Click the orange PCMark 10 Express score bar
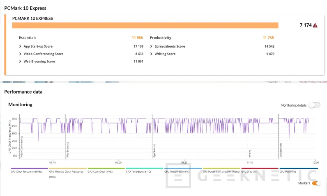 145,25
